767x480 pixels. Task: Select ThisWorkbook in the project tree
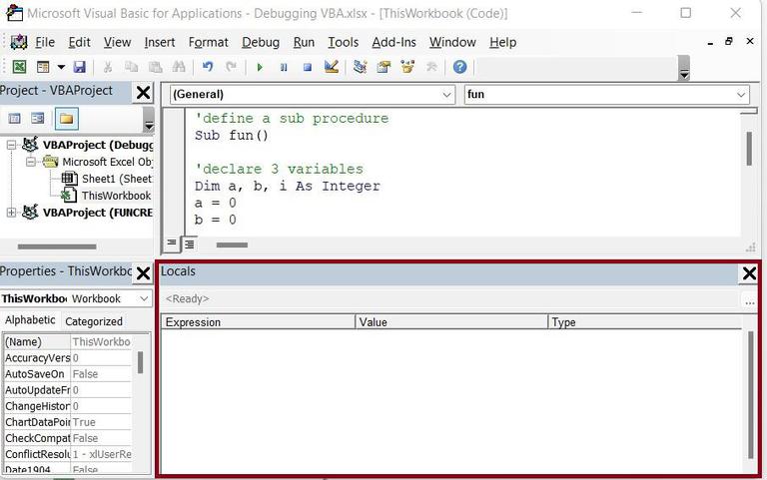coord(116,196)
